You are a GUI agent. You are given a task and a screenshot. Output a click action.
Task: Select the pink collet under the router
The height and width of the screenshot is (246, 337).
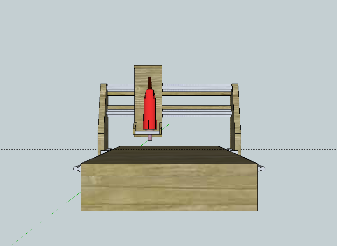pos(150,137)
